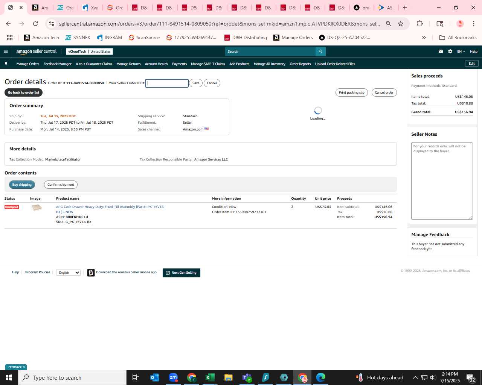This screenshot has height=385, width=482.
Task: Click Cancel order button
Action: [384, 92]
